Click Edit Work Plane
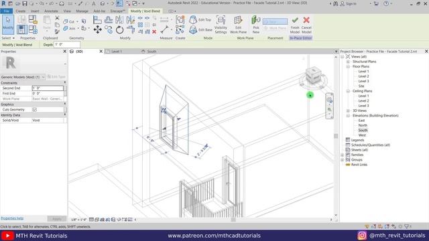Viewport: 429px width, 241px height. coord(239,25)
